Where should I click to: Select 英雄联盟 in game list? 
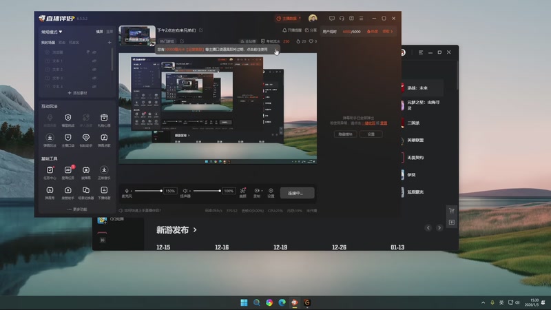pyautogui.click(x=415, y=141)
